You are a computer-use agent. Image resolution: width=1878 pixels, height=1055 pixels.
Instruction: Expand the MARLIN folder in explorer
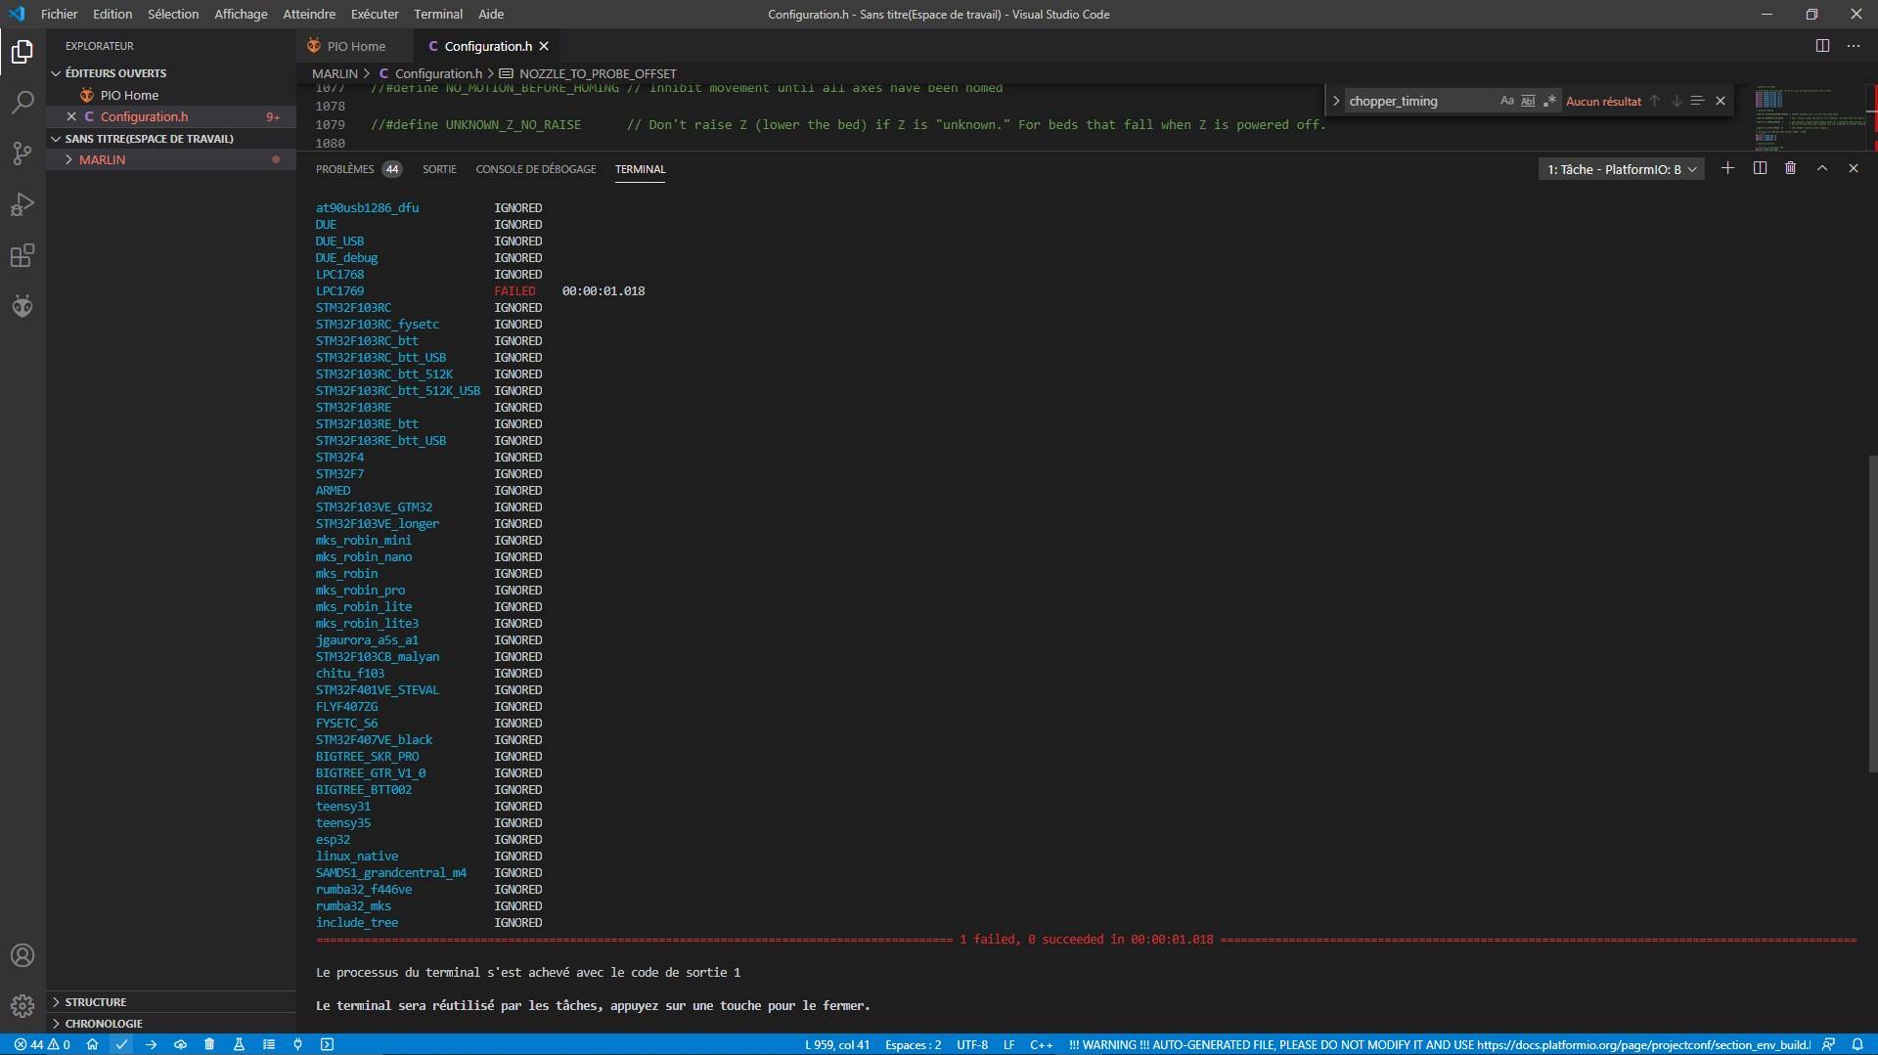[x=102, y=159]
